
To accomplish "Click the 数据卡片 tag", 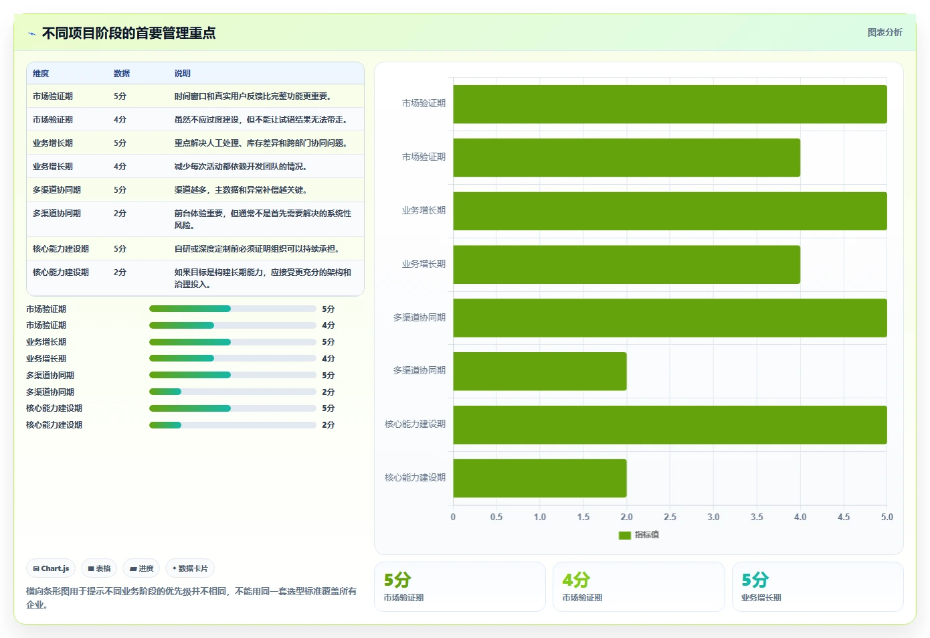I will tap(190, 568).
